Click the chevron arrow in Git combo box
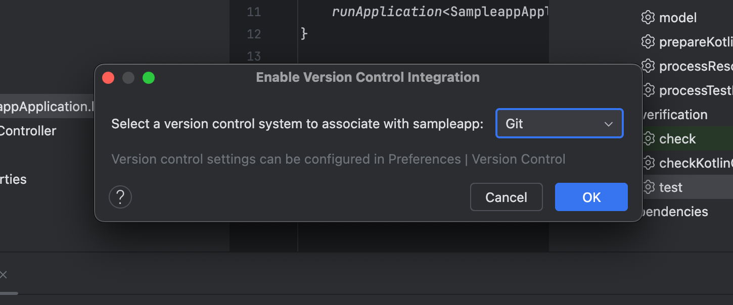This screenshot has height=305, width=733. click(609, 124)
